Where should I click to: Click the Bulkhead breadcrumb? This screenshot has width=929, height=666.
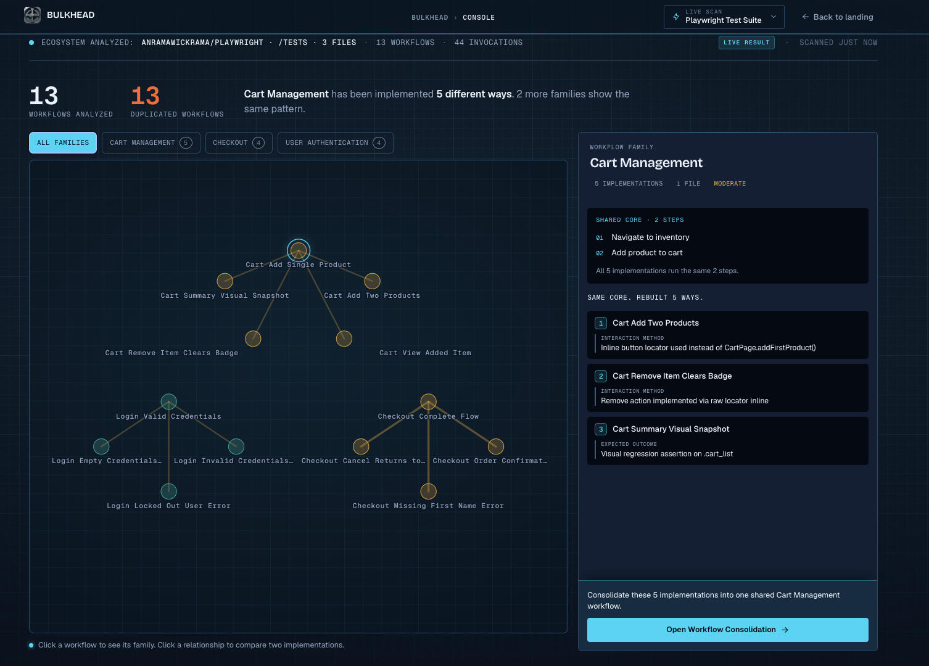click(x=430, y=18)
